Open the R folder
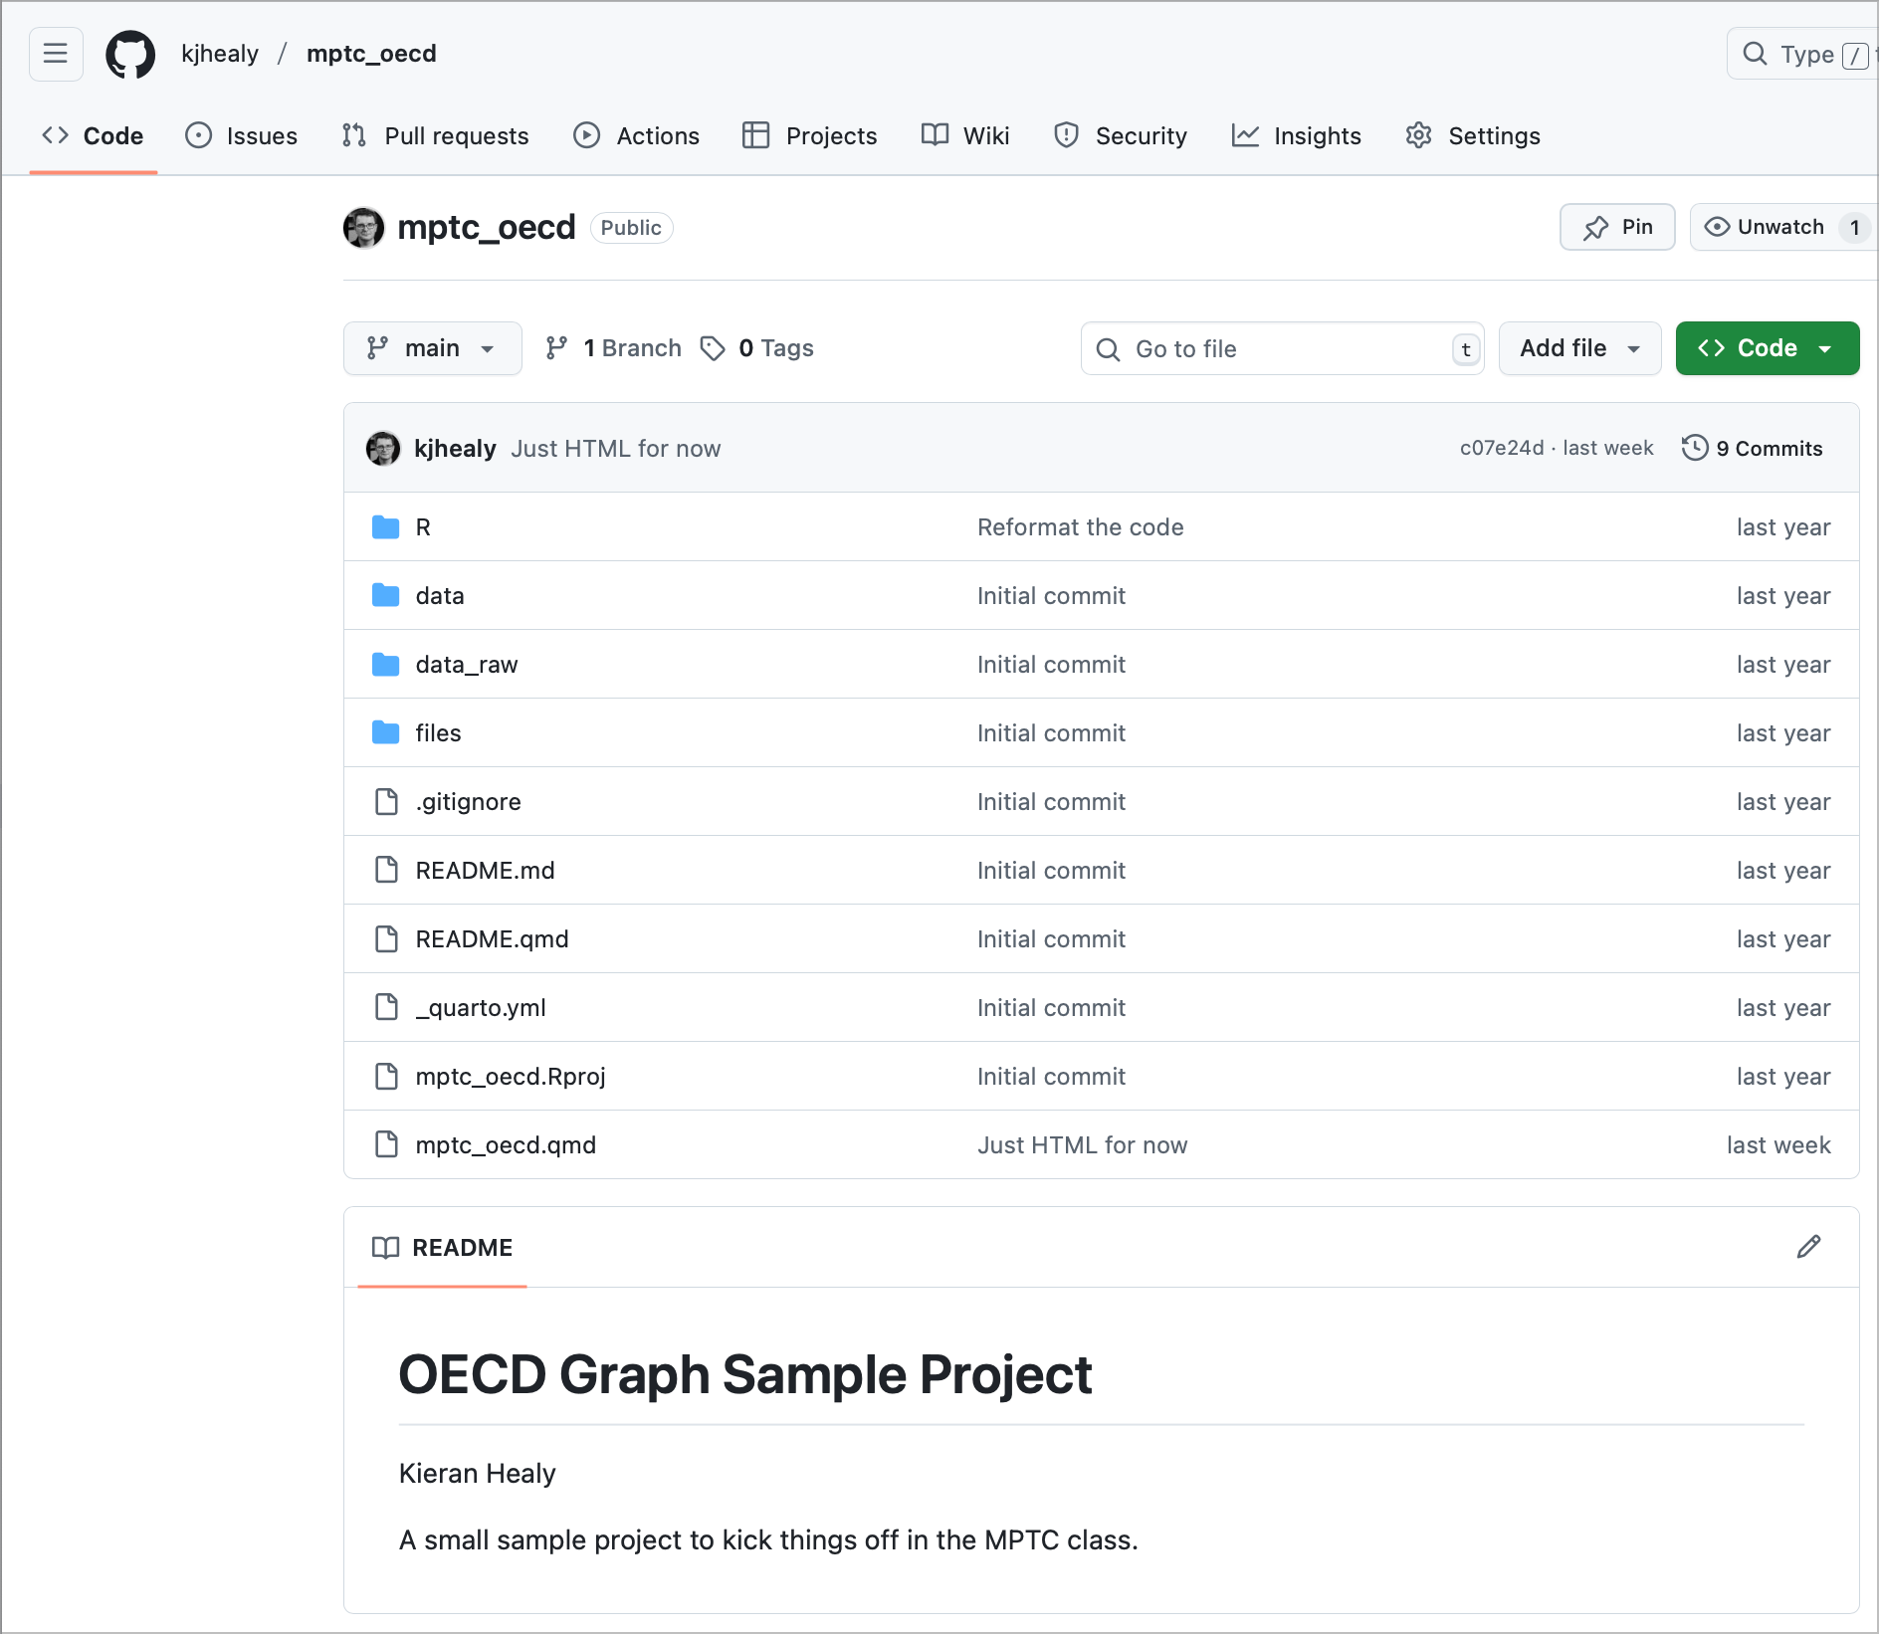 coord(423,527)
